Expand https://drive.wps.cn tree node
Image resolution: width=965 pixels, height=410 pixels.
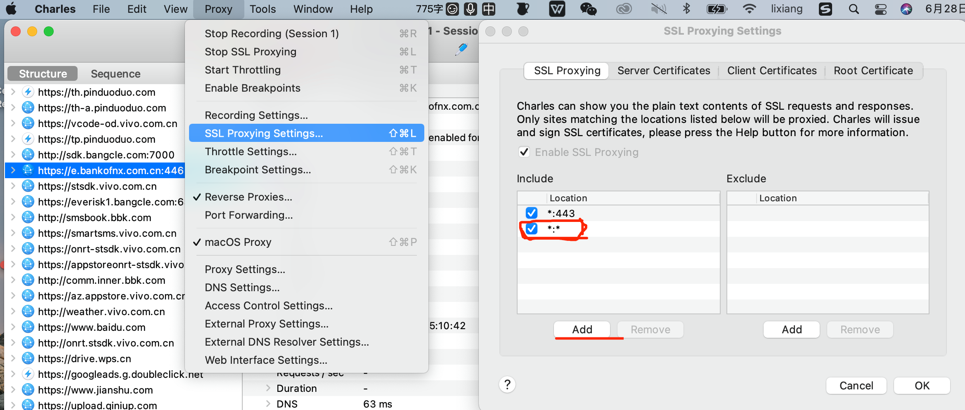[13, 358]
